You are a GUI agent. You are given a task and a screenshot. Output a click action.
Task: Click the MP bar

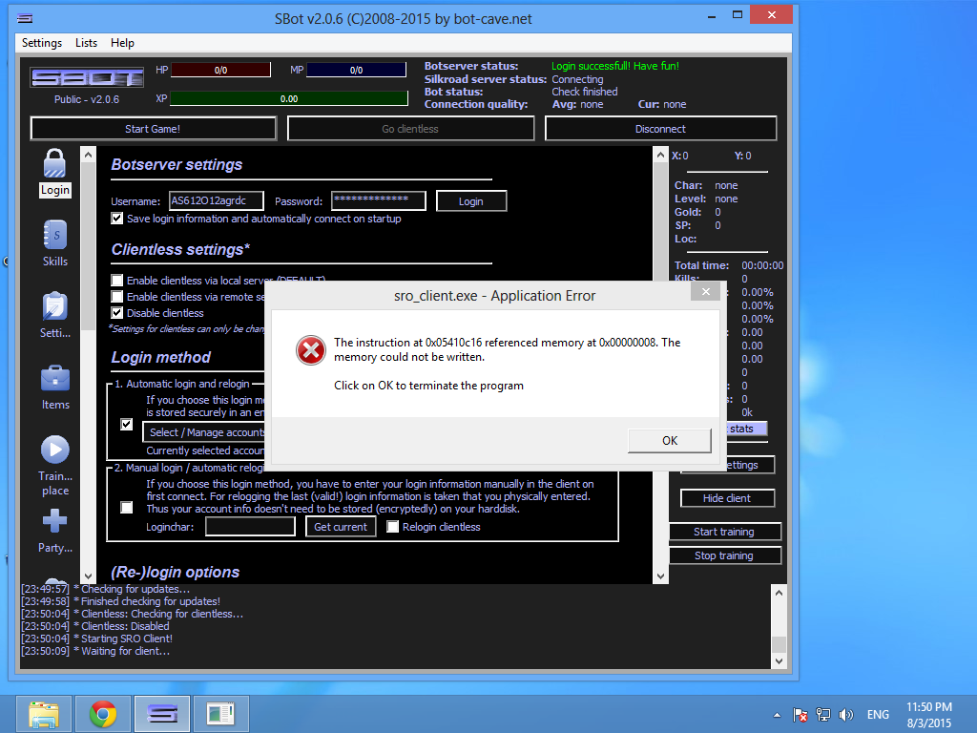356,70
